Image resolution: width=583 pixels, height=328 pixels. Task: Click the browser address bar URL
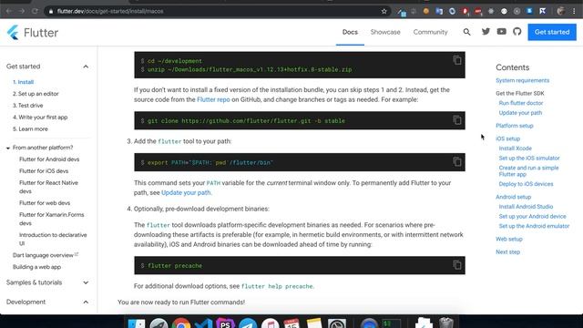coord(110,11)
